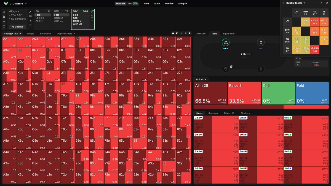Select the AA cell in hand matrix
This screenshot has width=331, height=186.
coord(10,42)
